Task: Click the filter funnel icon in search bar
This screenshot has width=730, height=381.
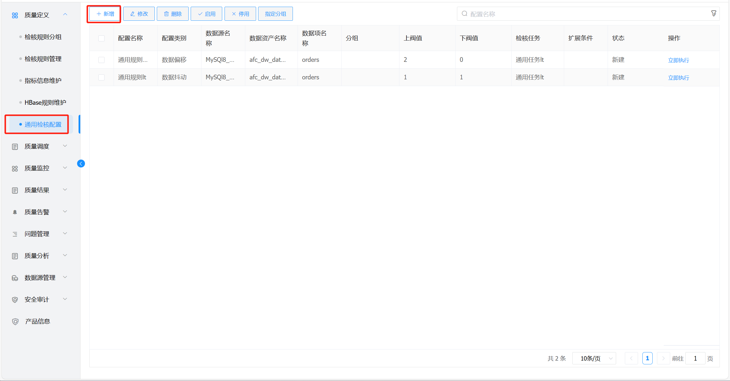Action: point(713,13)
